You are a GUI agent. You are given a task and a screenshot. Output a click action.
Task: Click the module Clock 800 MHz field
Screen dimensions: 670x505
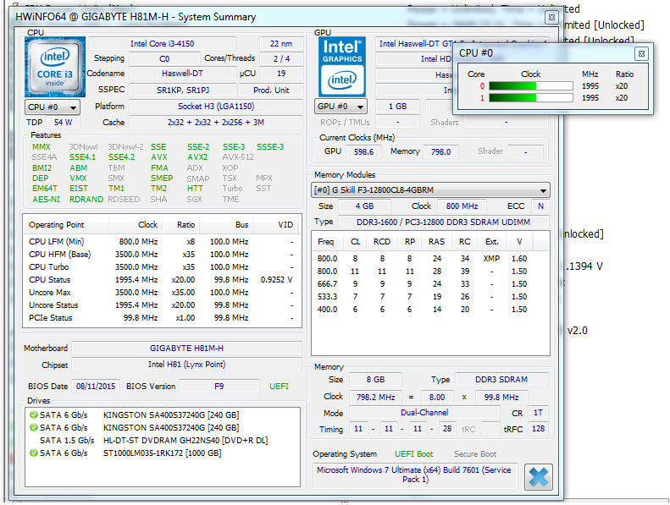462,206
